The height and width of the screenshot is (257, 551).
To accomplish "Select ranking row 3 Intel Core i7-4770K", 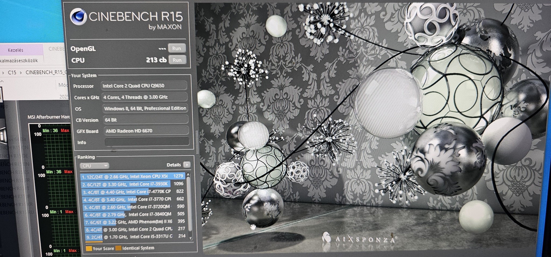I will coord(134,192).
